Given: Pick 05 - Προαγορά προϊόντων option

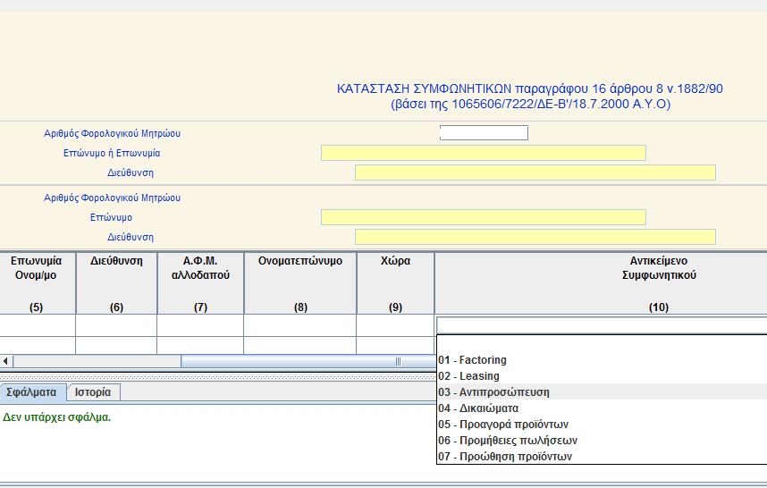Looking at the screenshot, I should click(602, 425).
